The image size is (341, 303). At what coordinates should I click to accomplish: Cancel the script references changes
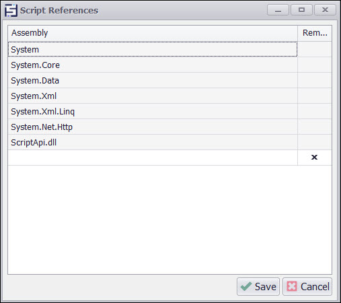307,287
